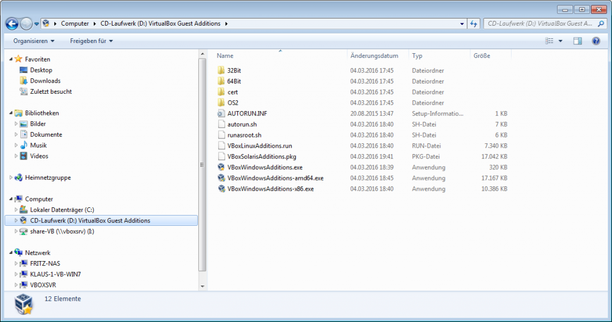Click the VBoxWindowsAdditions.exe application icon
Viewport: 612px width, 322px height.
tap(221, 167)
